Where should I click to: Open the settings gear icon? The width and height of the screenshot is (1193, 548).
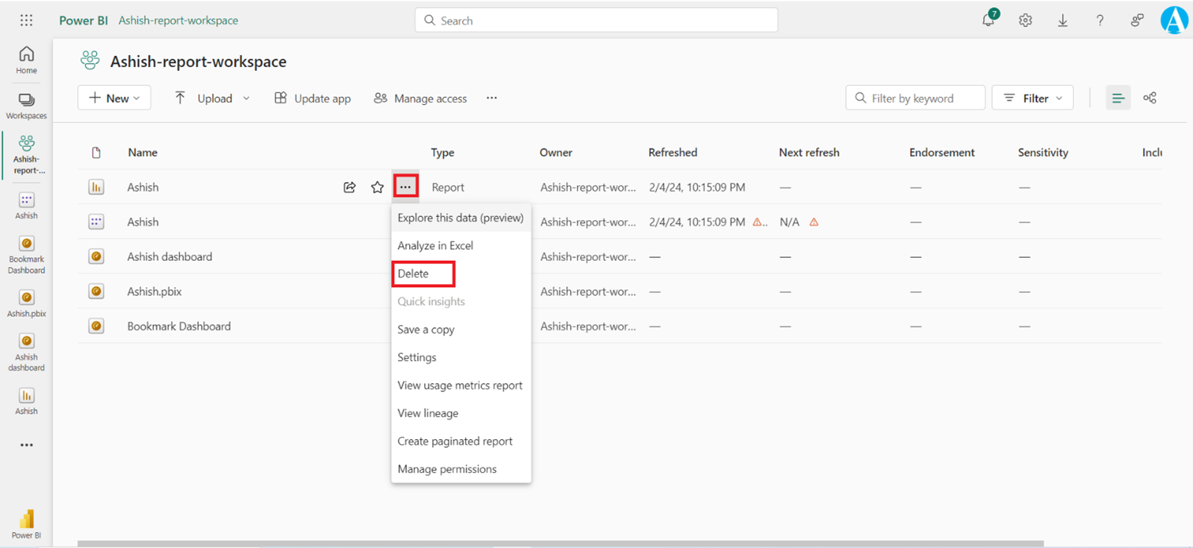tap(1025, 20)
